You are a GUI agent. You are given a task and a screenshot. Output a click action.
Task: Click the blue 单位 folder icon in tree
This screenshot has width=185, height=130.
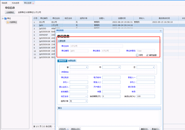coord(5,18)
